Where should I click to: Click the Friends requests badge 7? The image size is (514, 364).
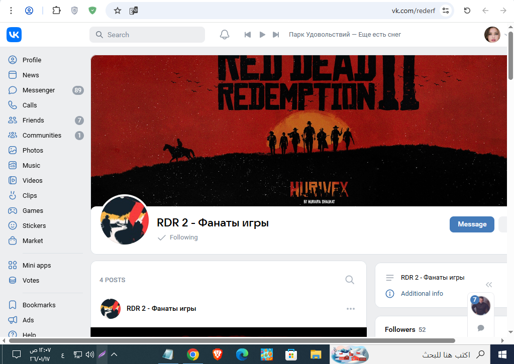click(79, 120)
